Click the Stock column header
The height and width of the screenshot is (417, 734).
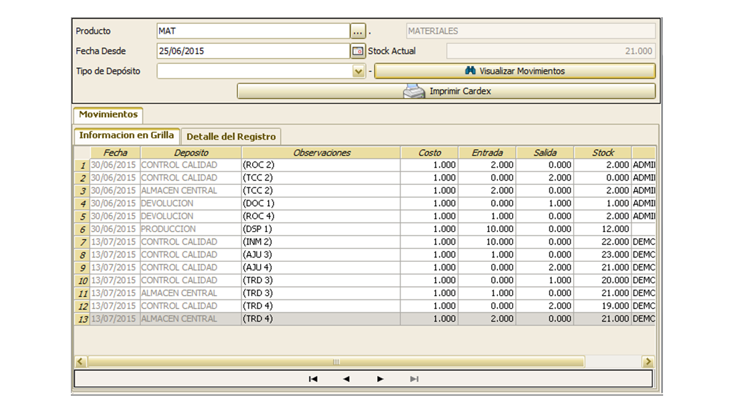[x=603, y=152]
